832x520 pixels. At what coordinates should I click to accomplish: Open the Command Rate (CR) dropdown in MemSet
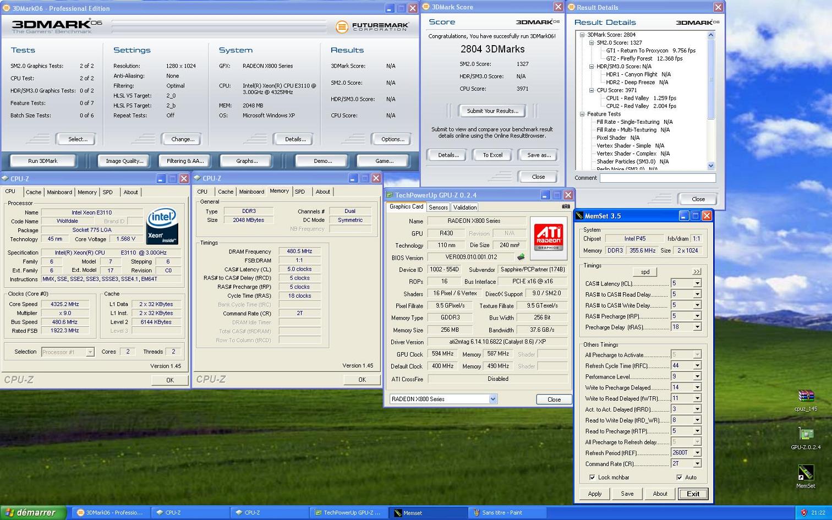tap(697, 463)
